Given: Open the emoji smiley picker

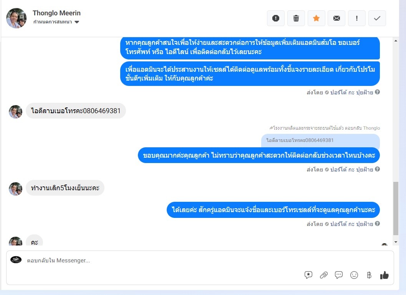Looking at the screenshot, I should coord(354,275).
